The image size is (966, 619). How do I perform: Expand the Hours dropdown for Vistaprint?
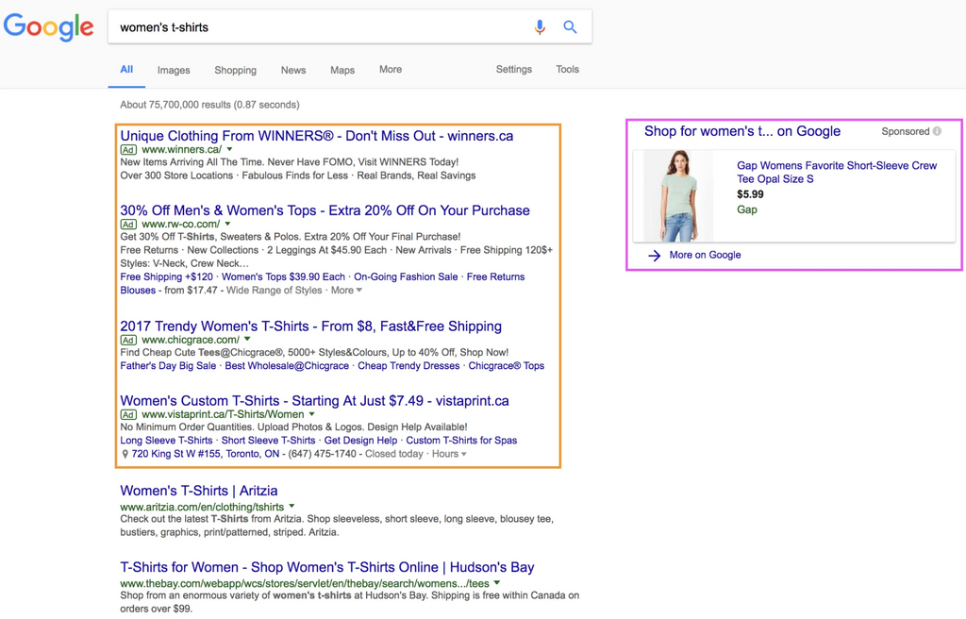coord(463,455)
